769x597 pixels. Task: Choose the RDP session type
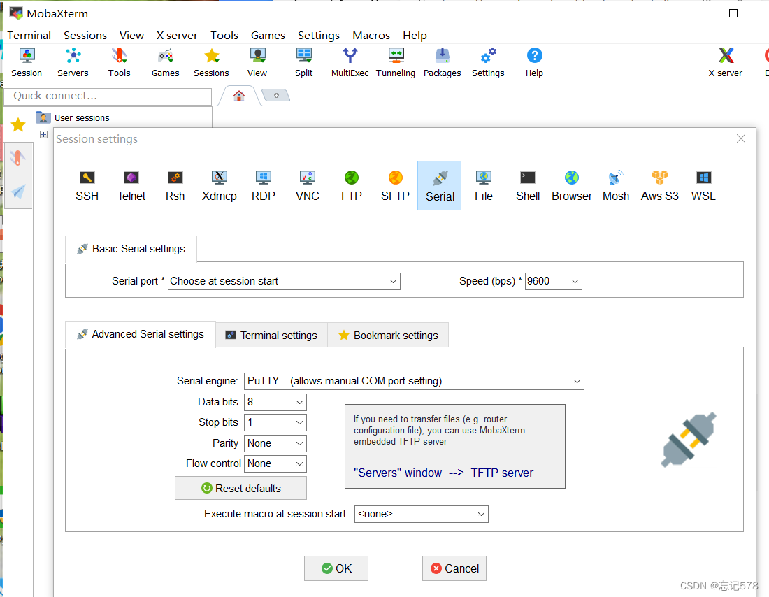click(264, 185)
